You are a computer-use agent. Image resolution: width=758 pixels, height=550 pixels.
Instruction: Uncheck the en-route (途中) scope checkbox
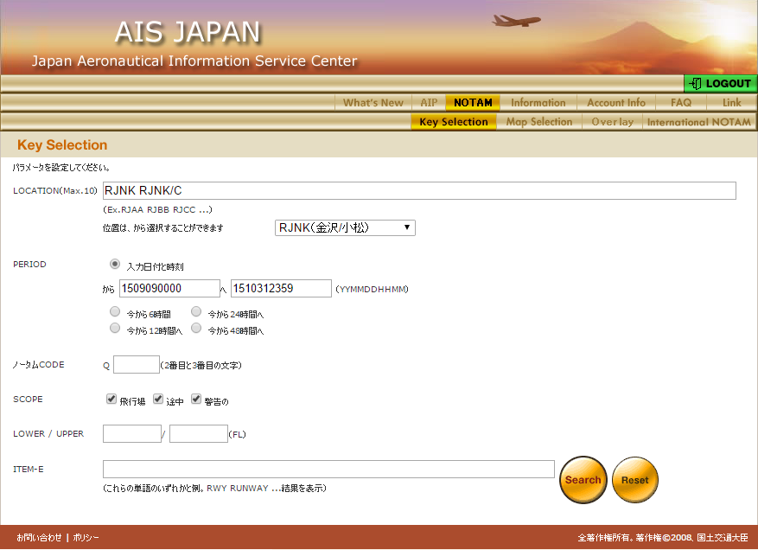pyautogui.click(x=157, y=399)
